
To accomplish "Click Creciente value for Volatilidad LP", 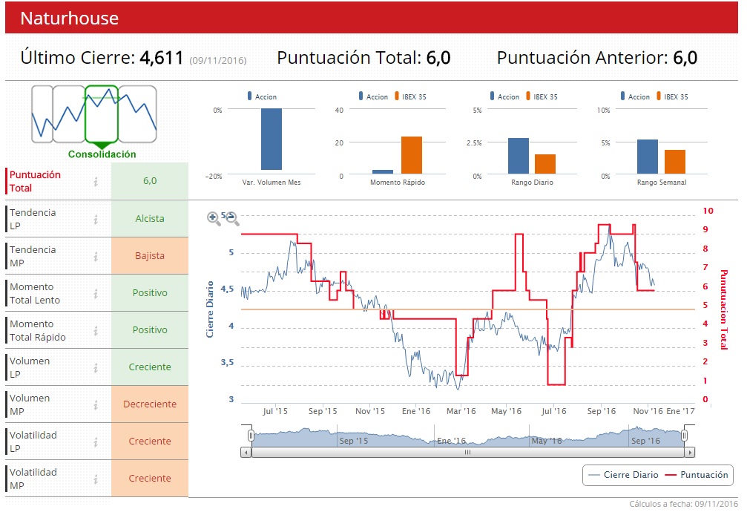I will click(150, 442).
